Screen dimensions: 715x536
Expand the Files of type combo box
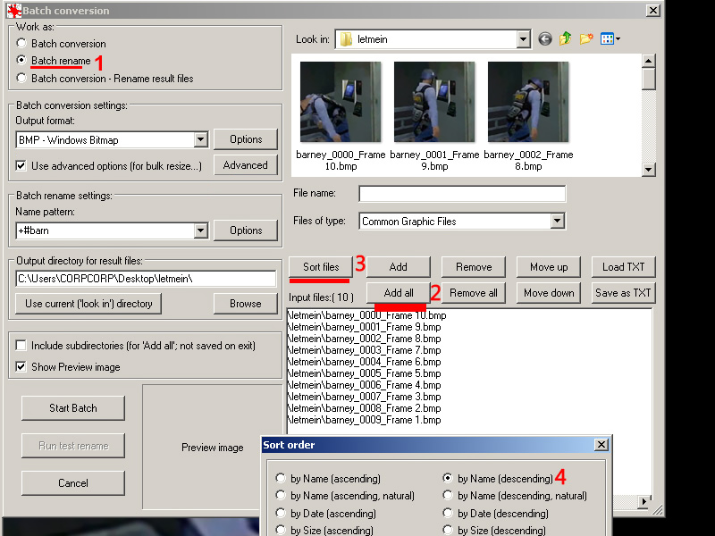(557, 222)
